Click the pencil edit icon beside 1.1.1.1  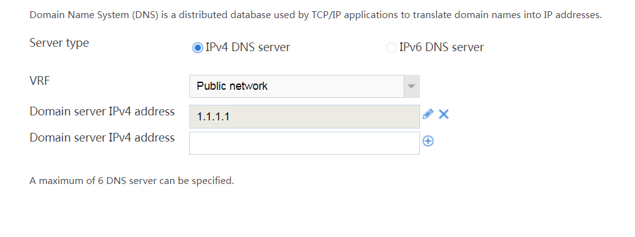[x=427, y=114]
